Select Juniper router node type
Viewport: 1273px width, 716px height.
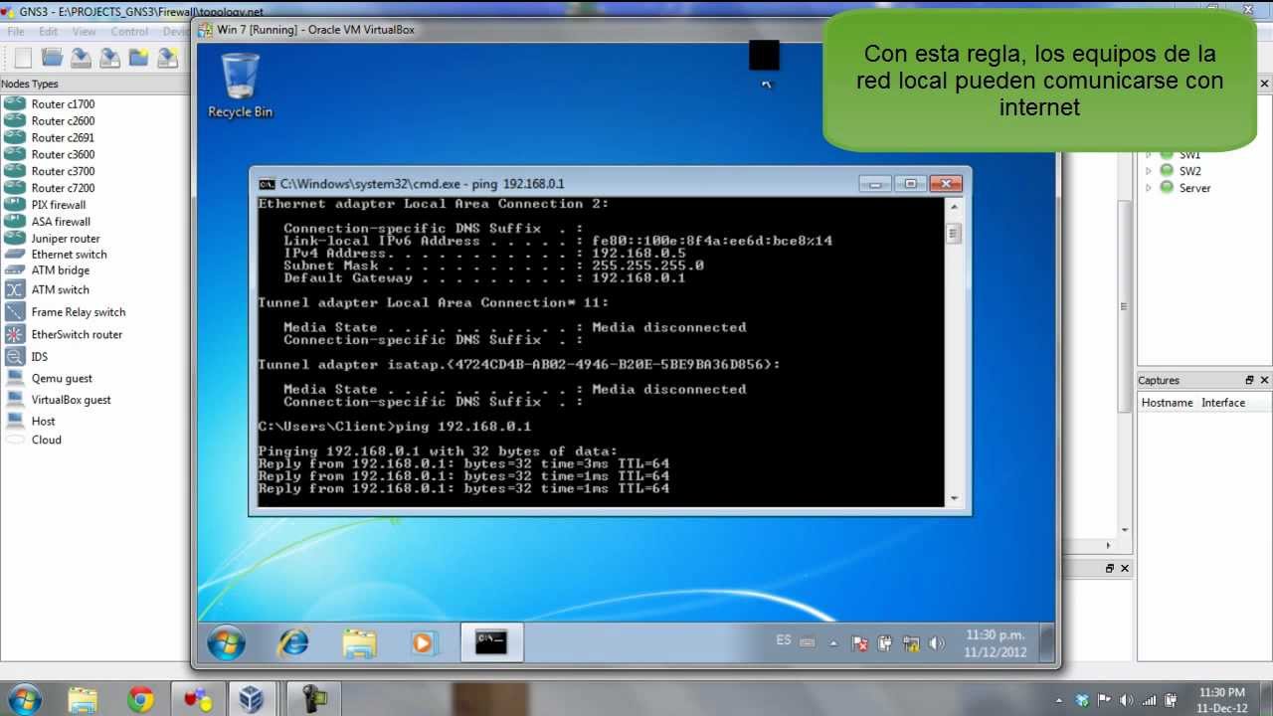tap(66, 239)
